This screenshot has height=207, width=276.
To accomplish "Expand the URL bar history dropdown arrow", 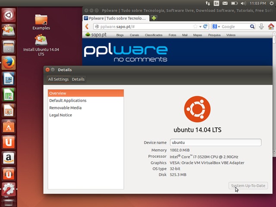I will coord(200,27).
